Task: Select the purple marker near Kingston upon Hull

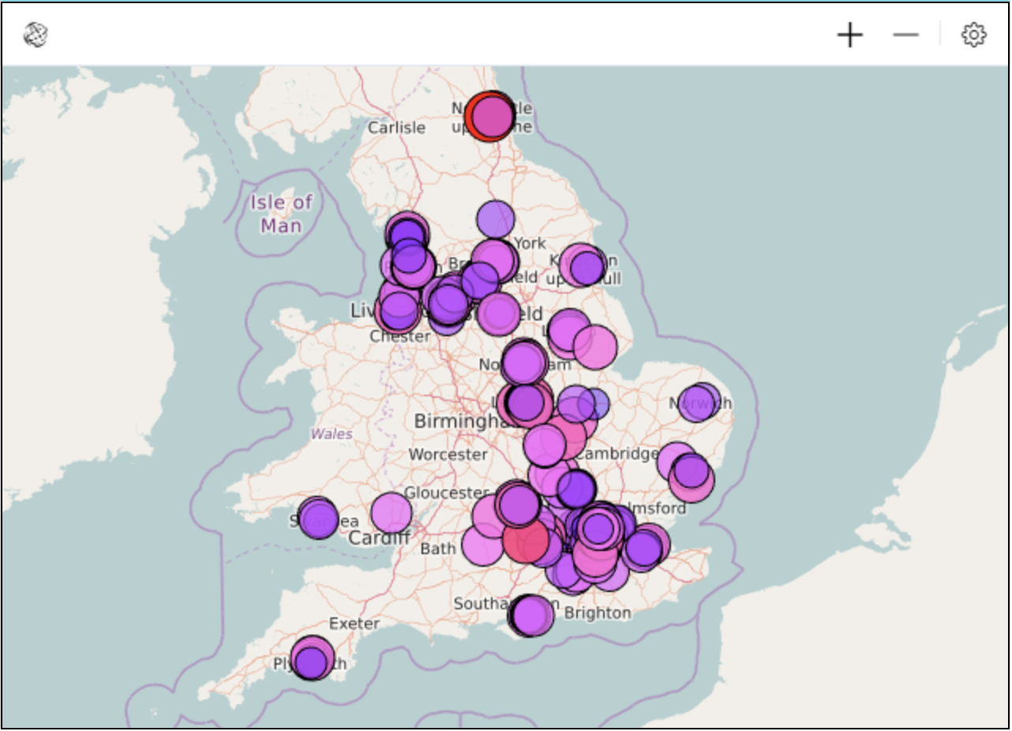Action: click(x=587, y=268)
